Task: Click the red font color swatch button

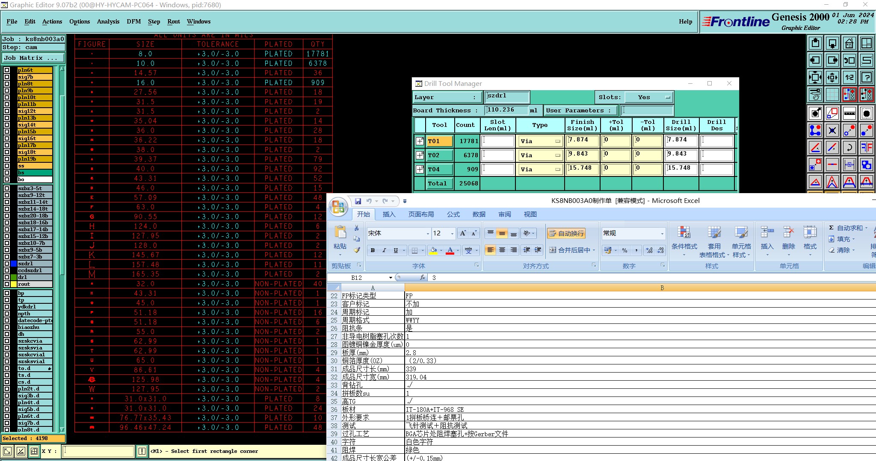Action: [450, 250]
